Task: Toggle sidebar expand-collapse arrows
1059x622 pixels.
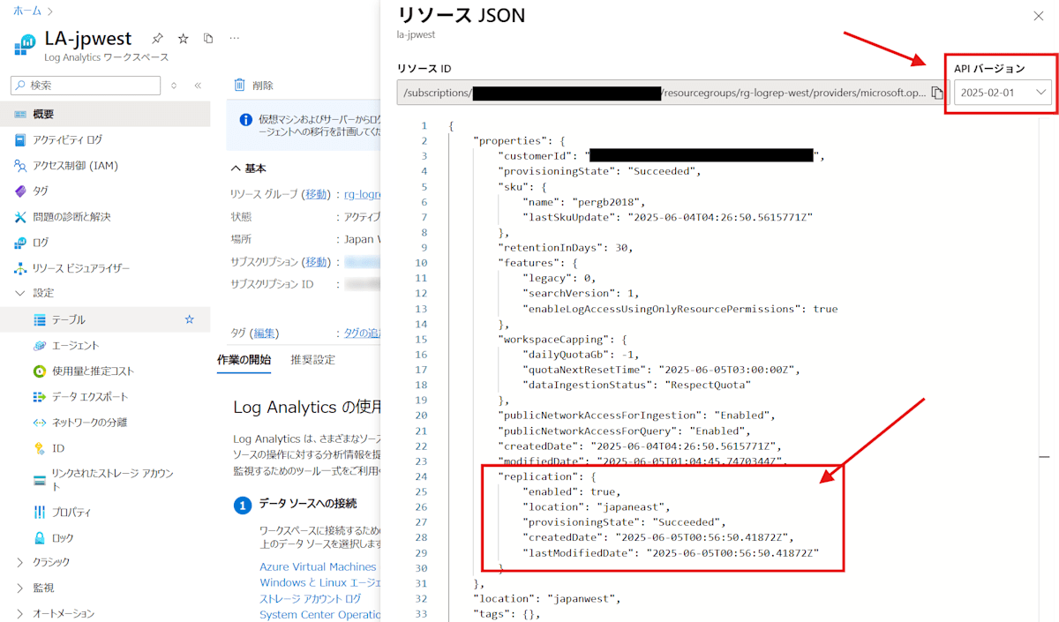Action: 174,86
